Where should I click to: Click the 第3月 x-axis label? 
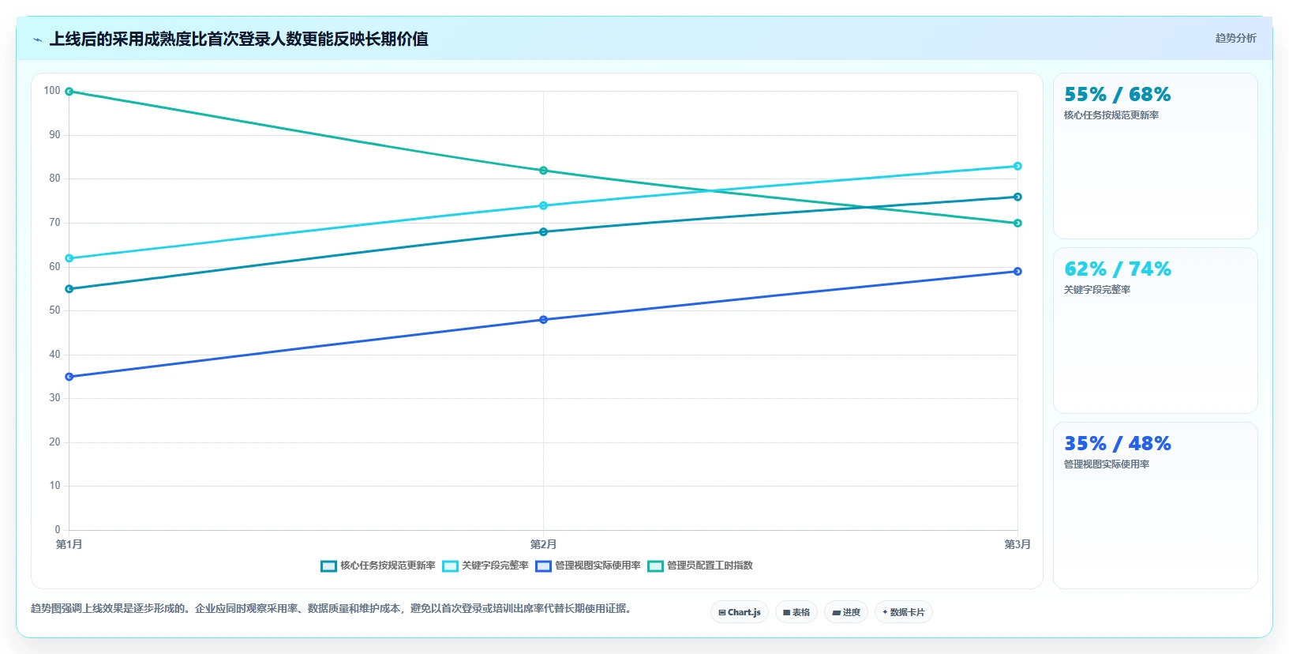coord(1017,544)
